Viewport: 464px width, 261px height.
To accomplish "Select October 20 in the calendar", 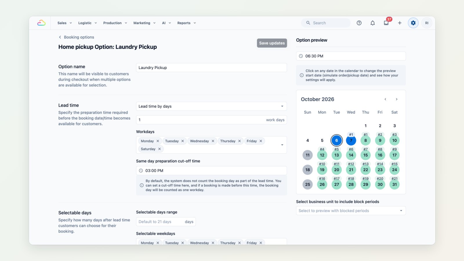I will [x=337, y=170].
